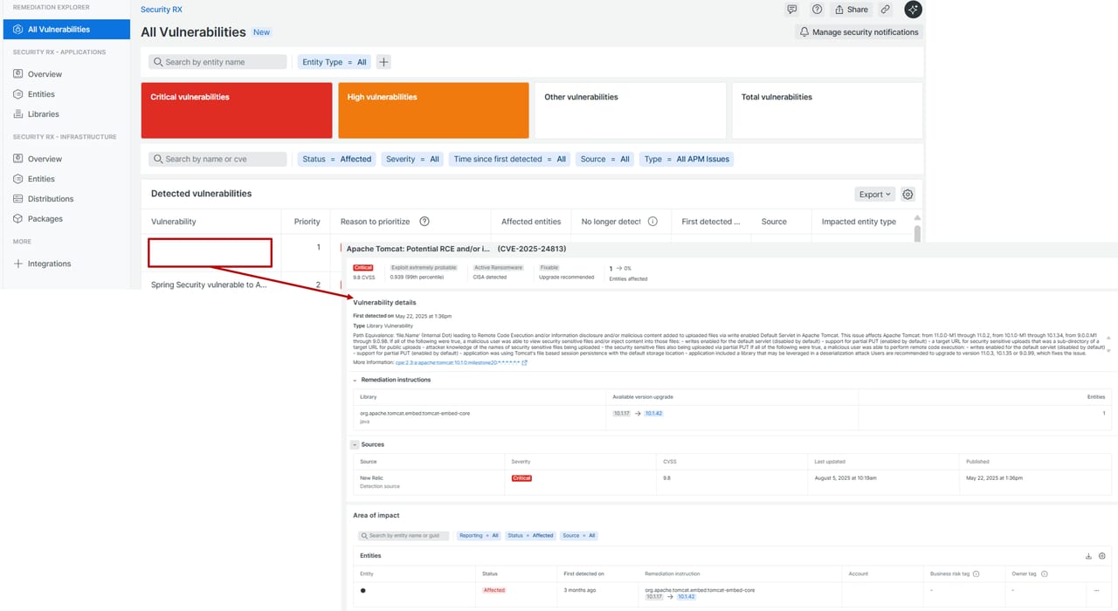Click info icon next to Reason to prioritize

coord(424,222)
